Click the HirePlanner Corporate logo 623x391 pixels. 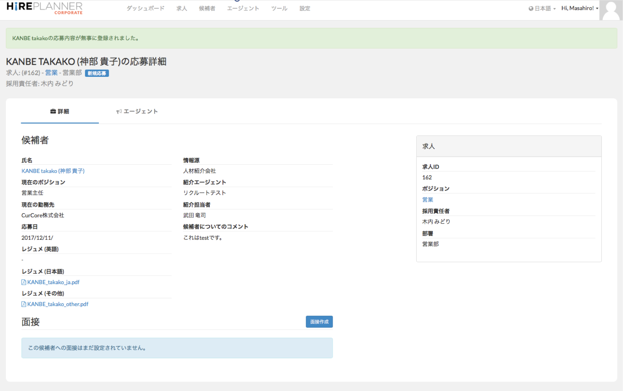coord(44,8)
